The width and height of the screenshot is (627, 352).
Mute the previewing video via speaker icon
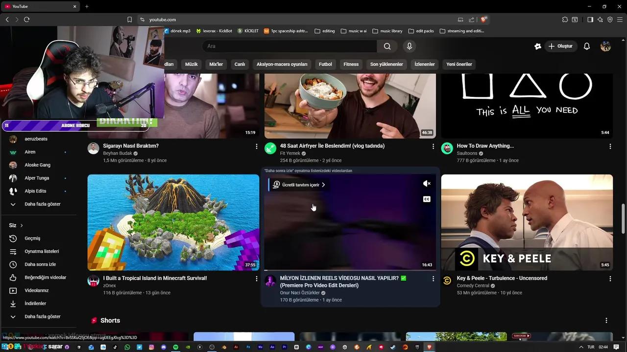[427, 184]
